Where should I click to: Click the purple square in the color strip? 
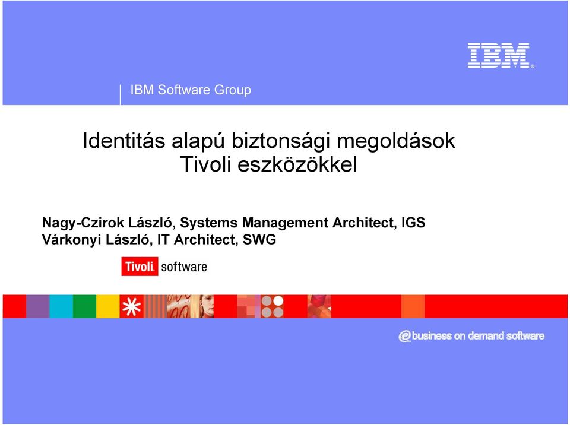click(x=38, y=306)
